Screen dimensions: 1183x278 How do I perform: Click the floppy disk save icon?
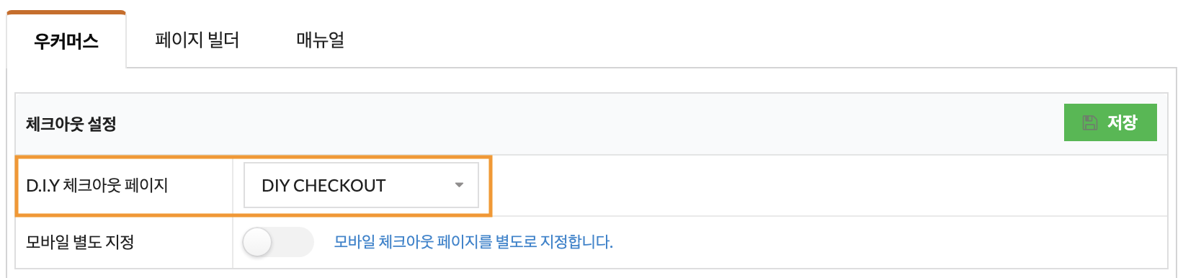(x=1090, y=123)
